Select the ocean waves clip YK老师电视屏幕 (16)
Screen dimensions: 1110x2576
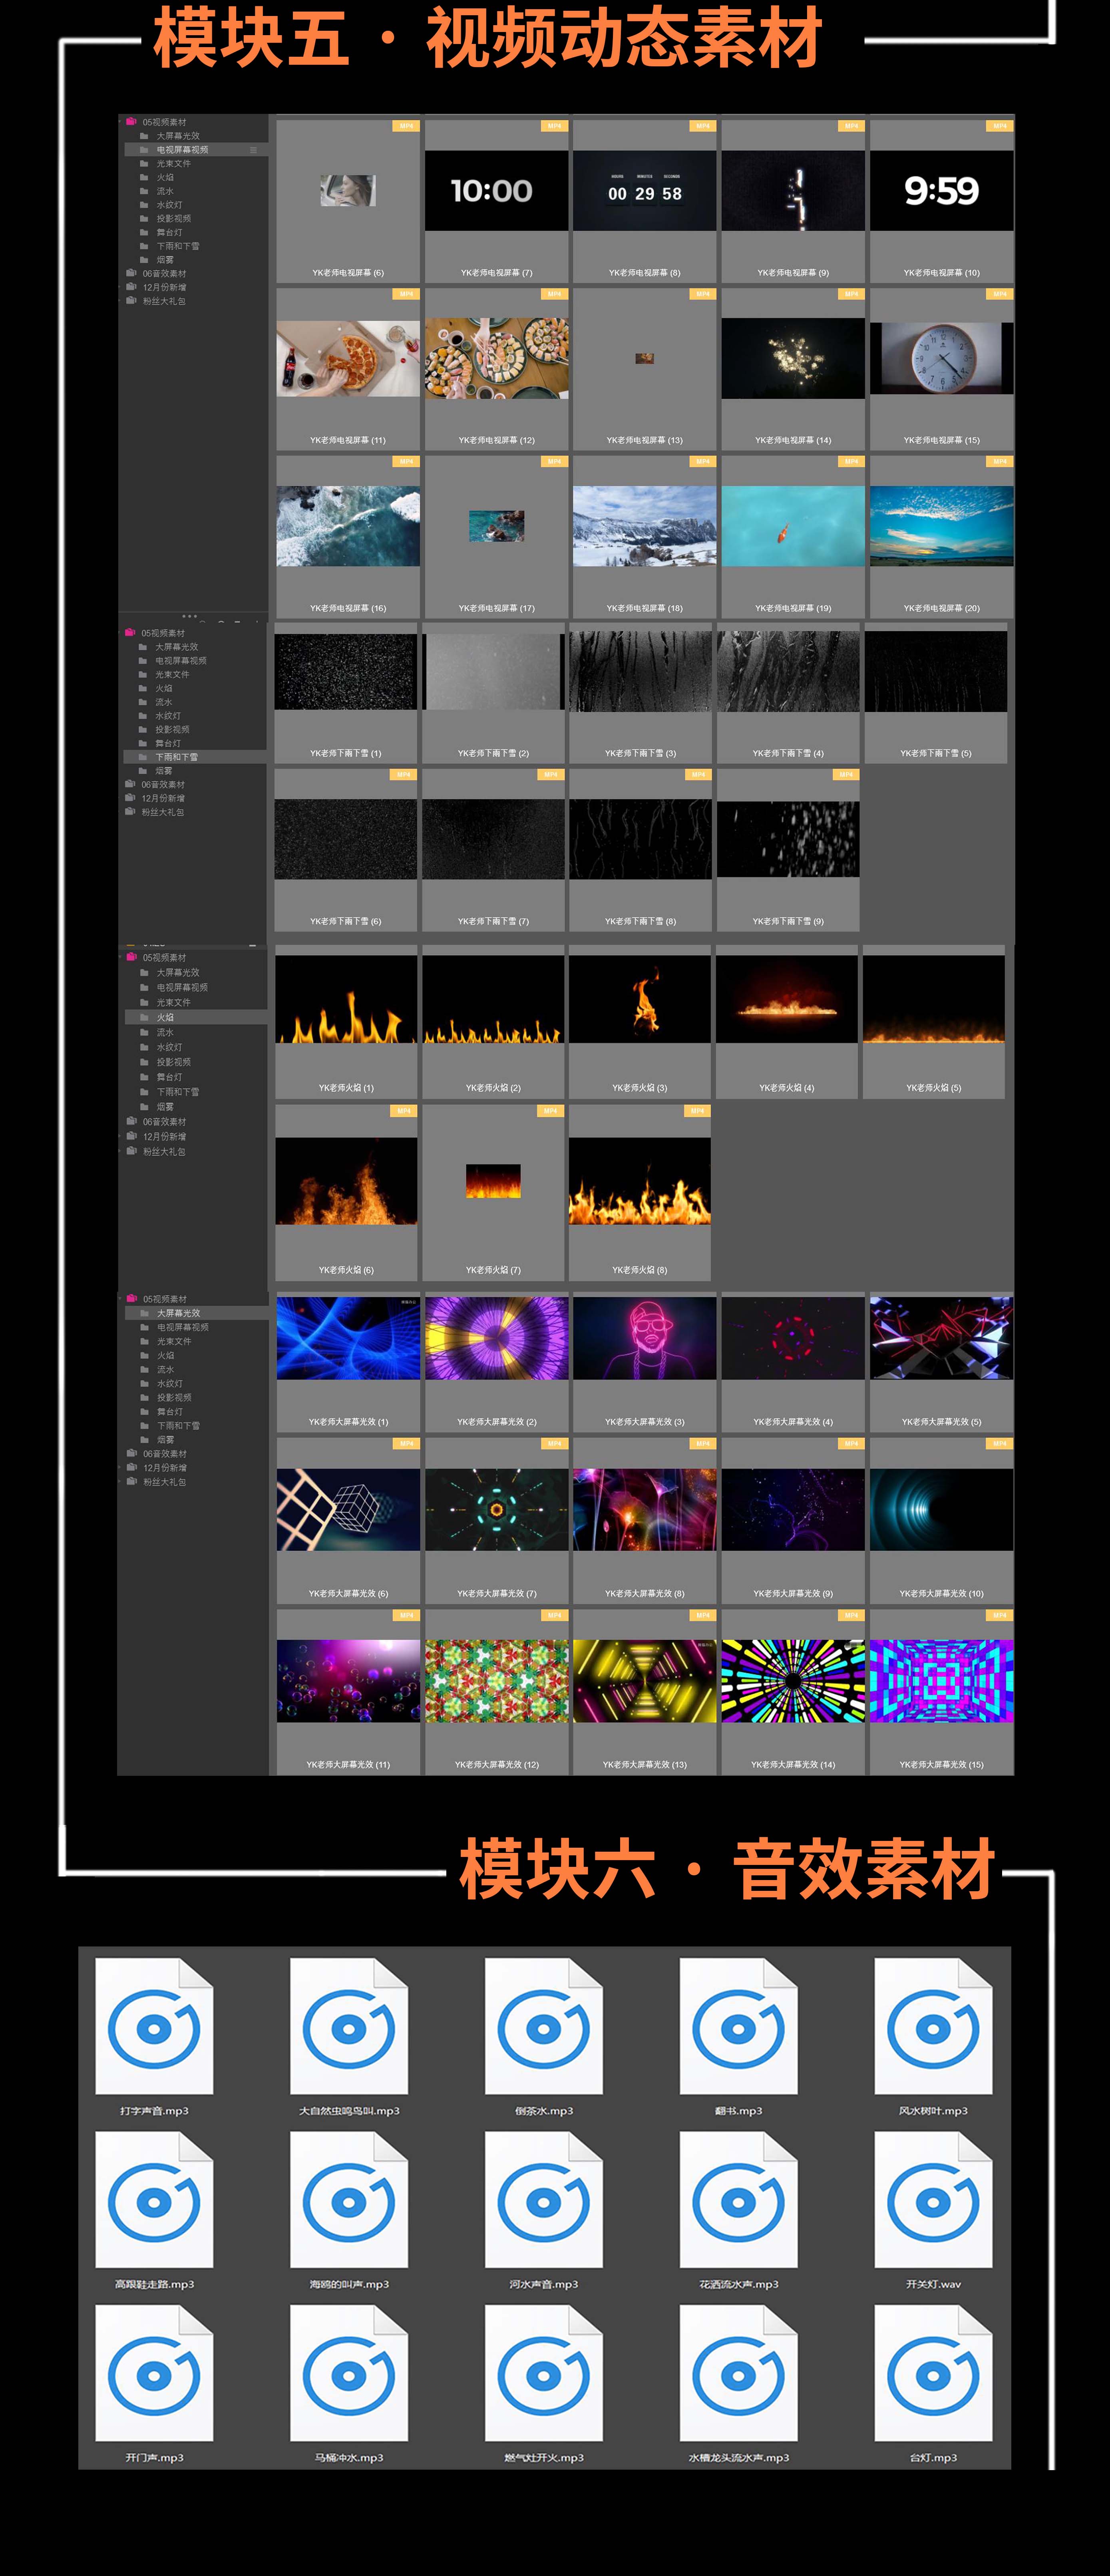click(348, 526)
